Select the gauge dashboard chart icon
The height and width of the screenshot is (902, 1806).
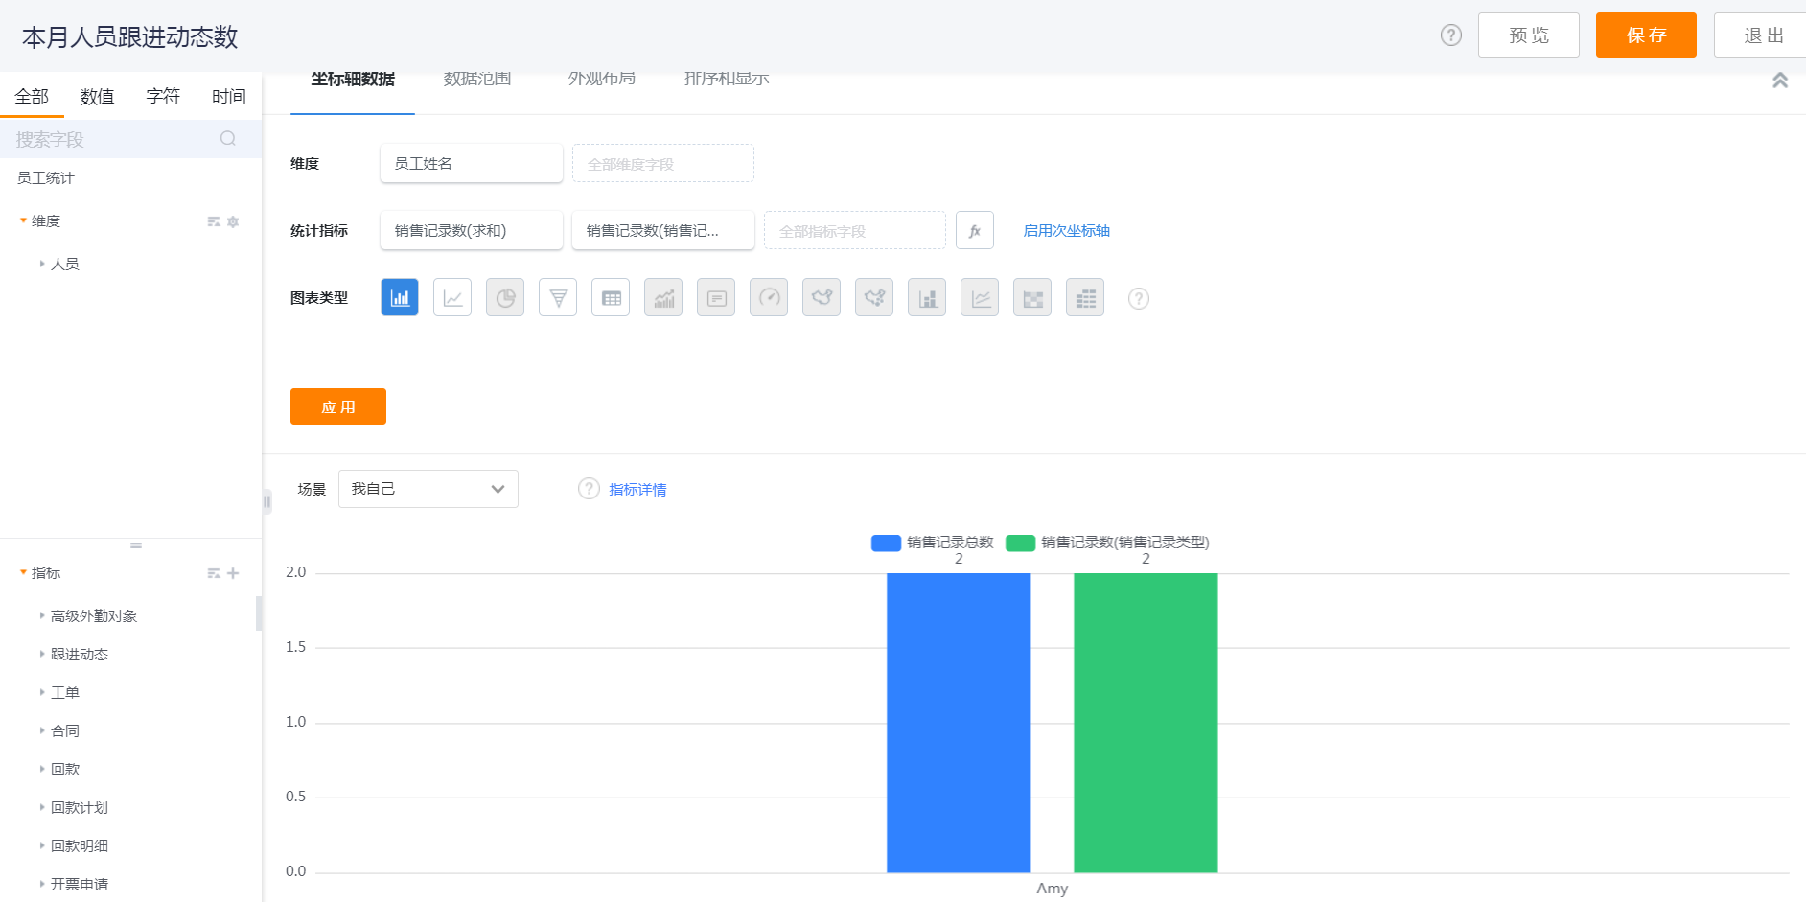coord(769,298)
